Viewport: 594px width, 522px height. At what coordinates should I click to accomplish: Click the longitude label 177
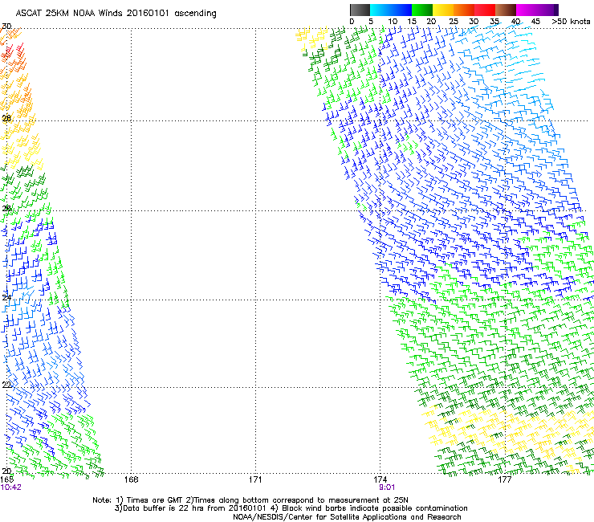(504, 479)
